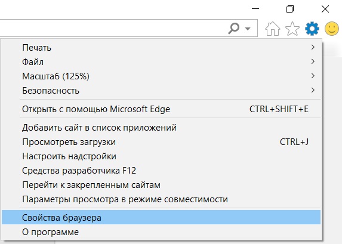Screen dimensions: 342x244
Task: Click the Home page icon
Action: (272, 29)
